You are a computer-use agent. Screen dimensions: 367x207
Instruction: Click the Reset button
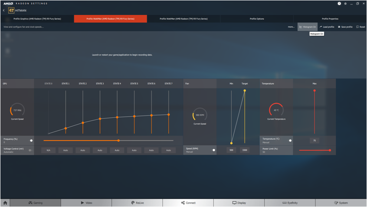360,27
